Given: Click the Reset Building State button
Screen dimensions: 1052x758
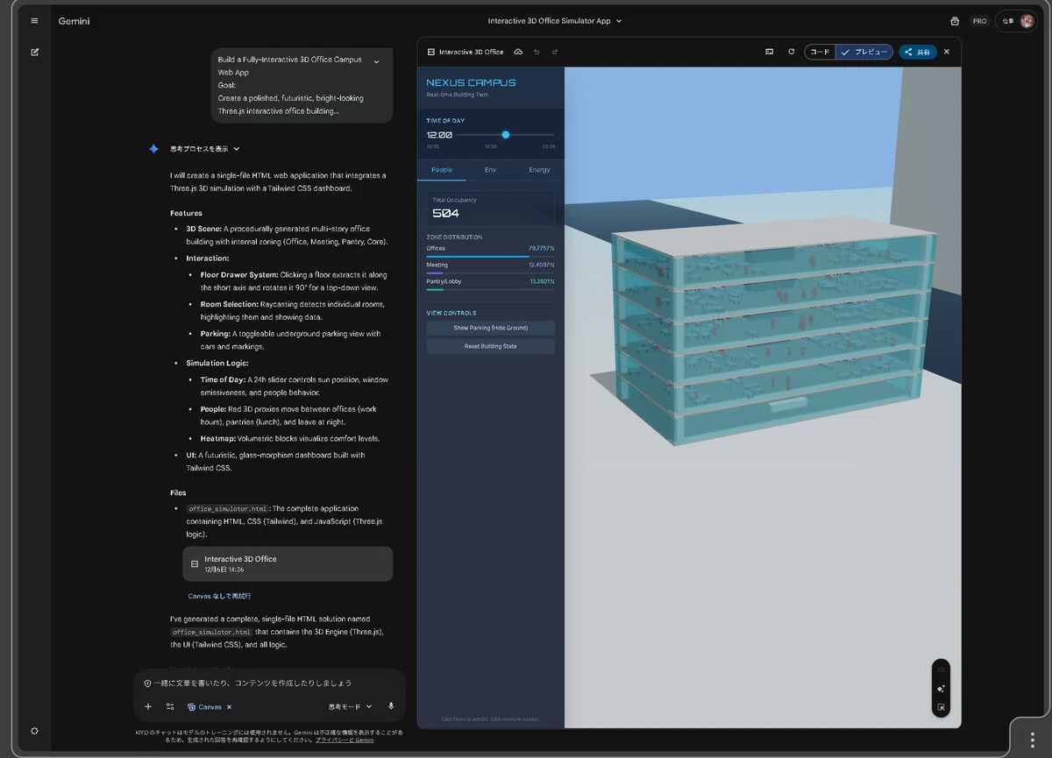Looking at the screenshot, I should pyautogui.click(x=491, y=347).
